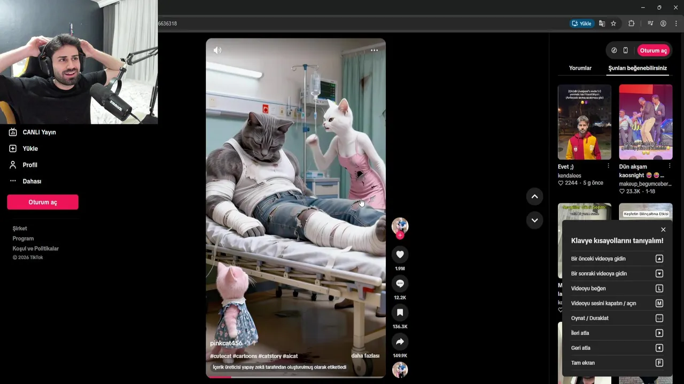This screenshot has width=684, height=384.
Task: Switch to Şunları beğenebilirsiniz tab
Action: coord(638,68)
